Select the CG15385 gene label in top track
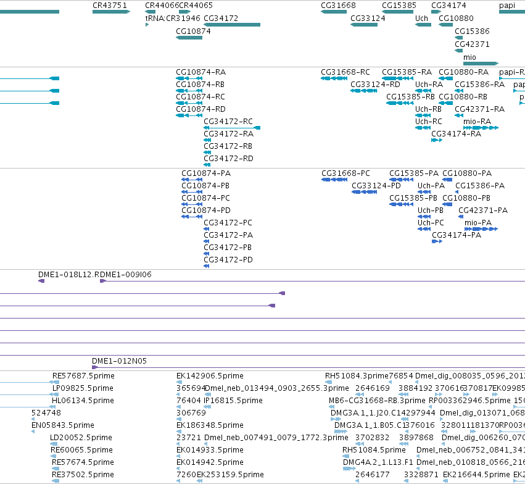 pos(399,6)
